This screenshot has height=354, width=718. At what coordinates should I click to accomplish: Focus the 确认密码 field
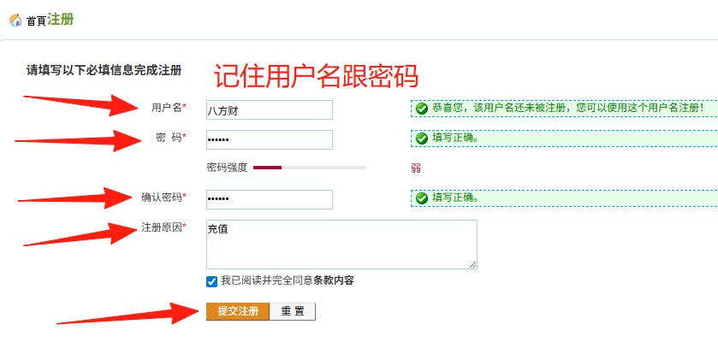click(x=270, y=199)
